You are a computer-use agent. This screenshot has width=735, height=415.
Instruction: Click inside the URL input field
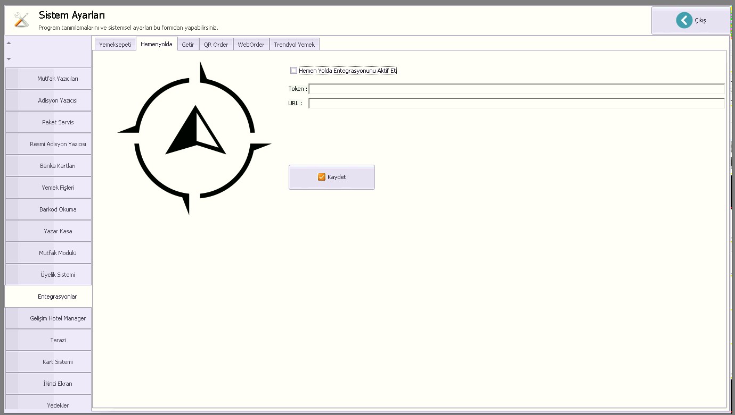point(517,103)
